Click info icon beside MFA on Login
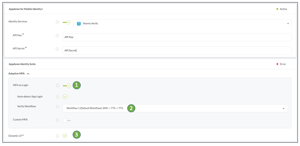 [57, 86]
